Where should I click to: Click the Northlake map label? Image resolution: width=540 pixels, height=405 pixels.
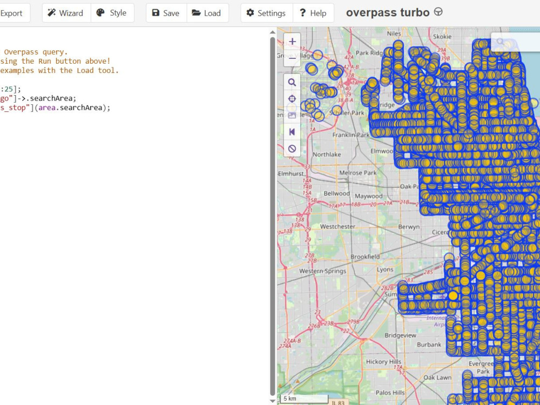(327, 154)
